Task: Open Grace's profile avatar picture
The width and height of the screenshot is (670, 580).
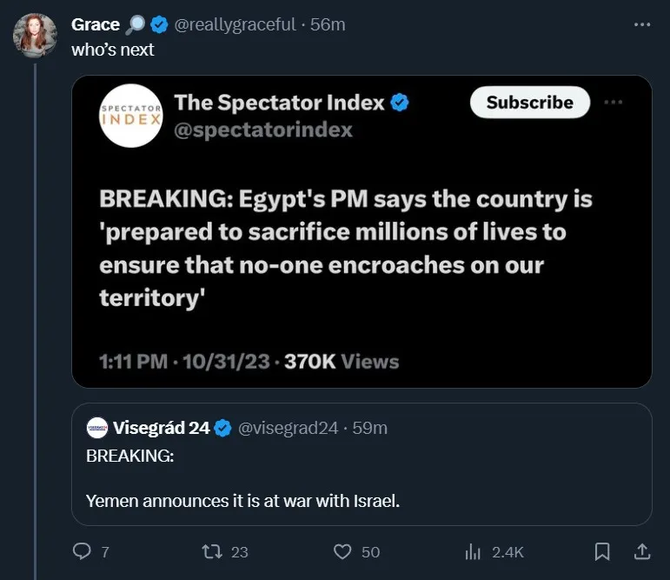Action: pos(35,36)
